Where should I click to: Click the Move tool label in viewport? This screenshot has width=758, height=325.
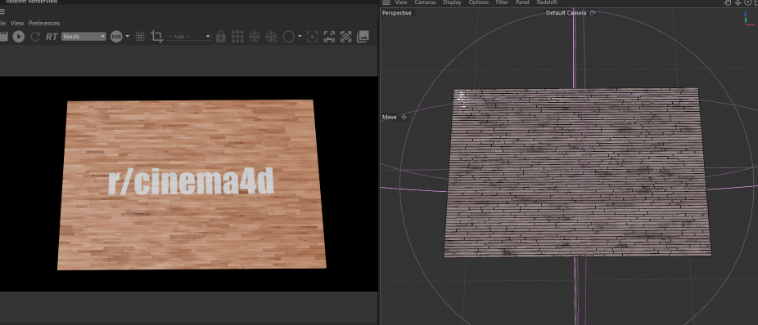coord(389,117)
